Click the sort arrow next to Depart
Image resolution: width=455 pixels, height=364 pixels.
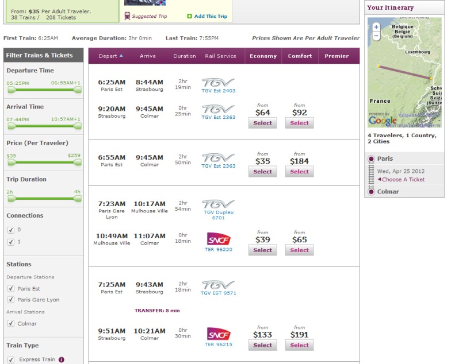121,55
